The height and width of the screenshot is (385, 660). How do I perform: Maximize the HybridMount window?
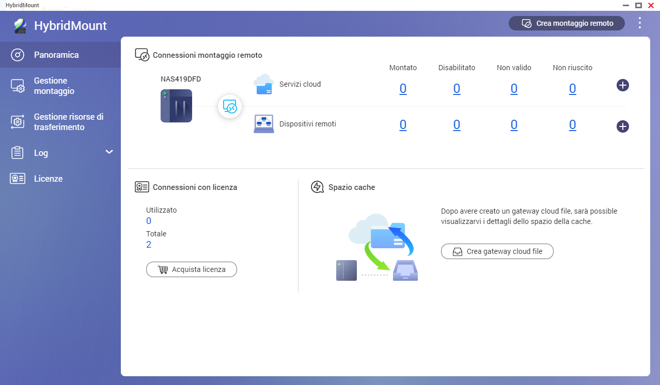tap(638, 5)
